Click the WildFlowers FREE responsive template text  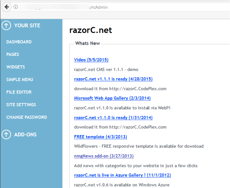pyautogui.click(x=139, y=146)
